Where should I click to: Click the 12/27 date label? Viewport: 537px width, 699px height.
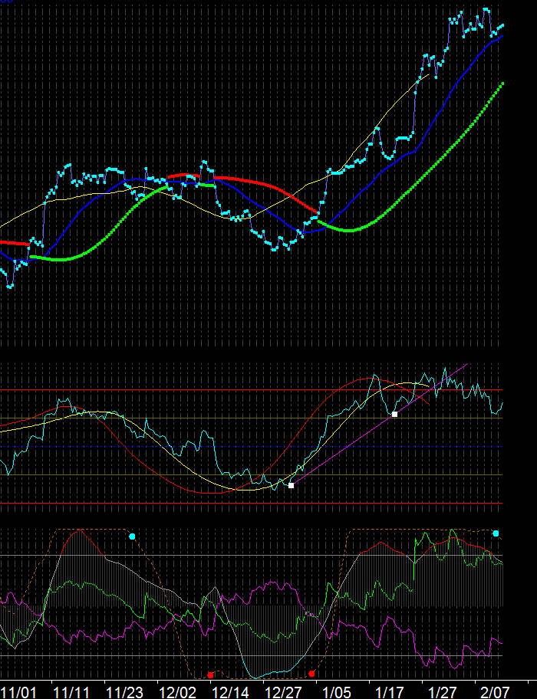(x=283, y=692)
